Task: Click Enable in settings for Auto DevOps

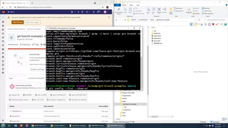Action: click(37, 69)
